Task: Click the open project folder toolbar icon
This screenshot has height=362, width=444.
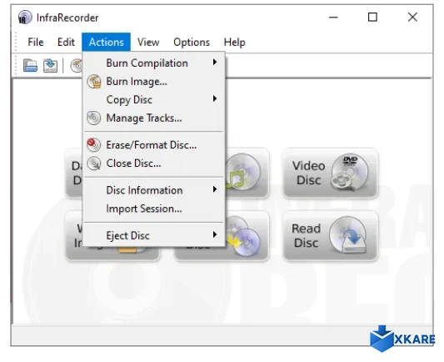Action: click(30, 66)
